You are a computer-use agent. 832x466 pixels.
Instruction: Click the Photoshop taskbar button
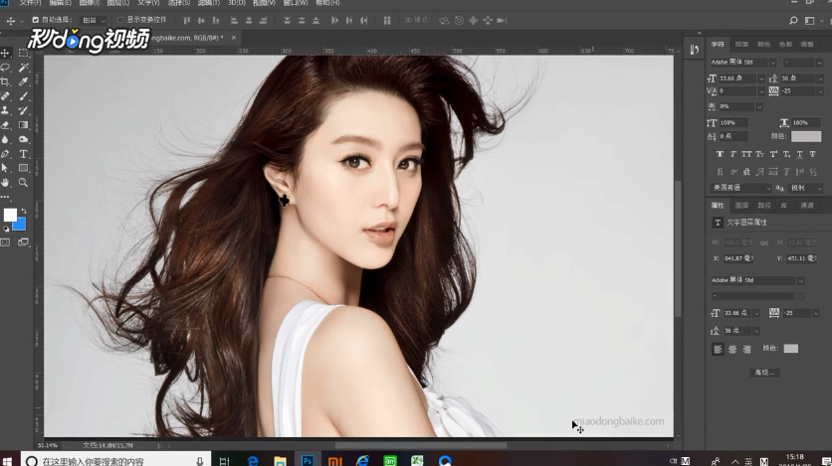click(308, 461)
